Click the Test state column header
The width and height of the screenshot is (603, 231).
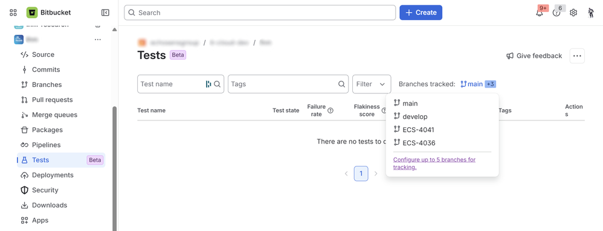click(x=286, y=110)
